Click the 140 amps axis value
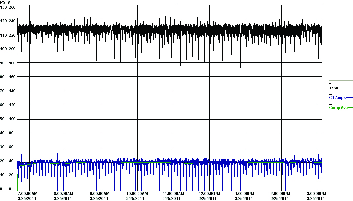Screen dimensions: 353x201 tap(12, 91)
